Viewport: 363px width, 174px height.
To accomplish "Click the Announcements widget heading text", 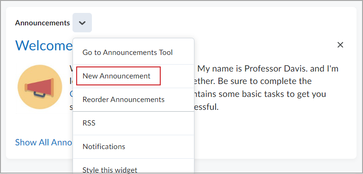I will (x=42, y=23).
